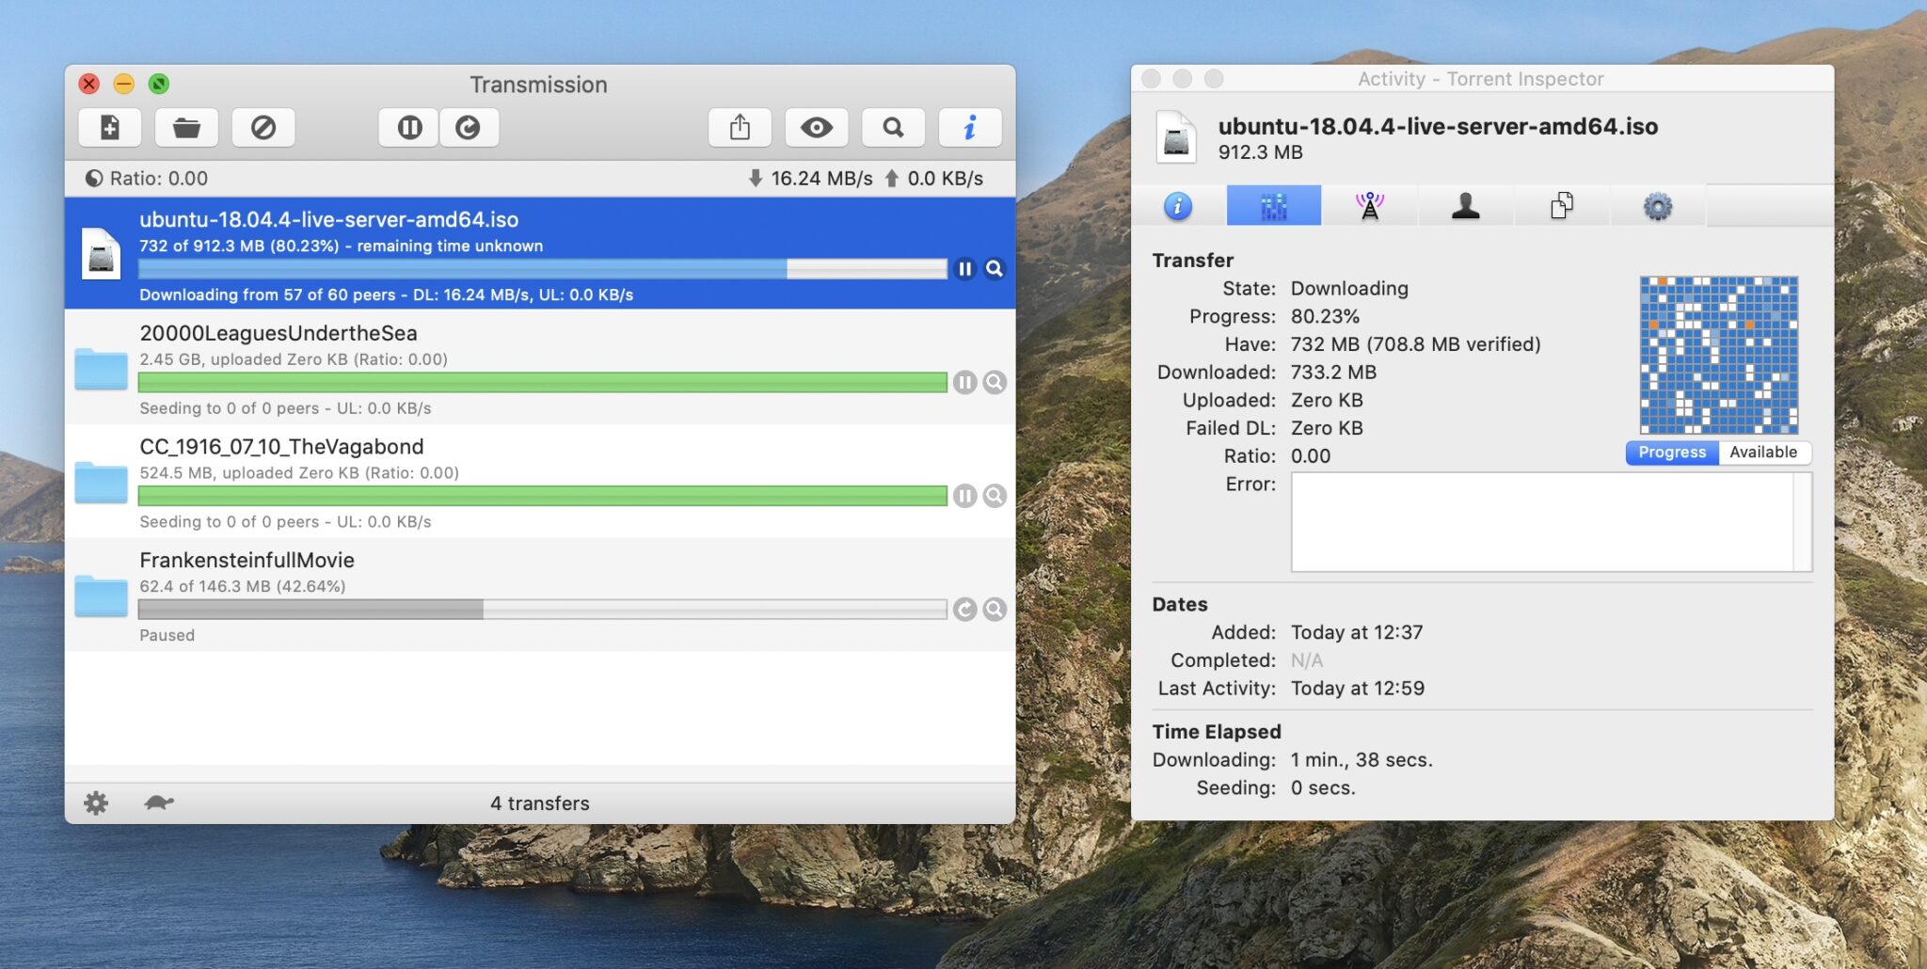The height and width of the screenshot is (969, 1927).
Task: Click the Share toolbar icon
Action: pyautogui.click(x=740, y=127)
